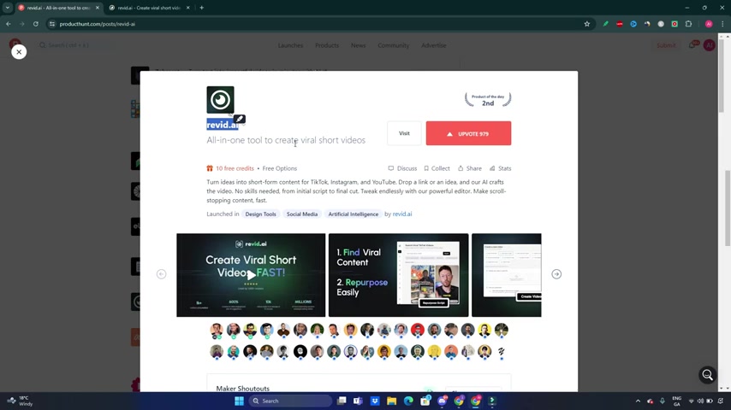This screenshot has width=731, height=410.
Task: Click first maker avatar in top row
Action: (x=217, y=330)
